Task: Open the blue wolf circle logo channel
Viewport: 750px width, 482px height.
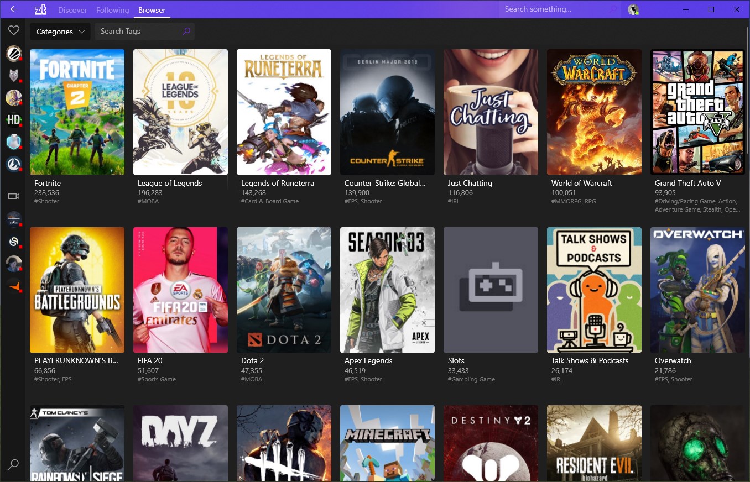Action: [13, 164]
